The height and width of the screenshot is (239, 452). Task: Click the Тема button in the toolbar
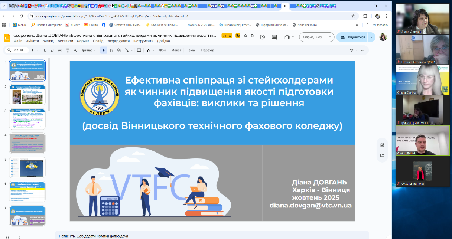(x=191, y=50)
